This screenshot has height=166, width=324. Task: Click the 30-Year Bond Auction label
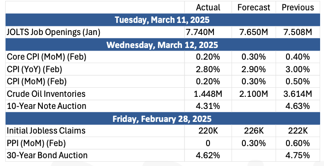(47, 155)
